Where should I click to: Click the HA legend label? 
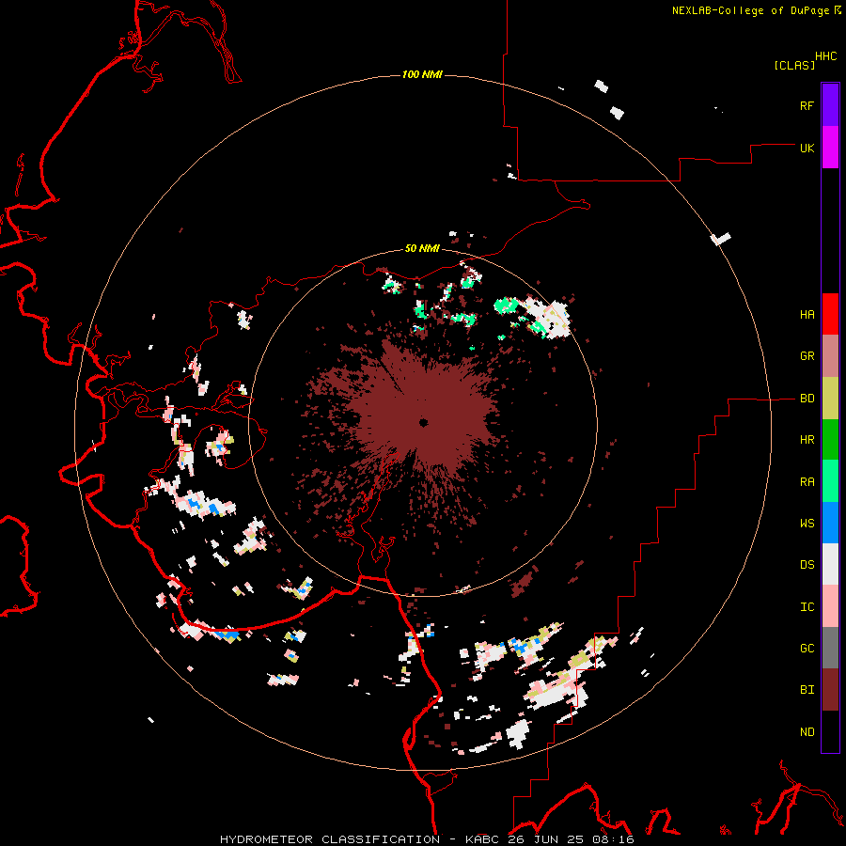tap(807, 315)
